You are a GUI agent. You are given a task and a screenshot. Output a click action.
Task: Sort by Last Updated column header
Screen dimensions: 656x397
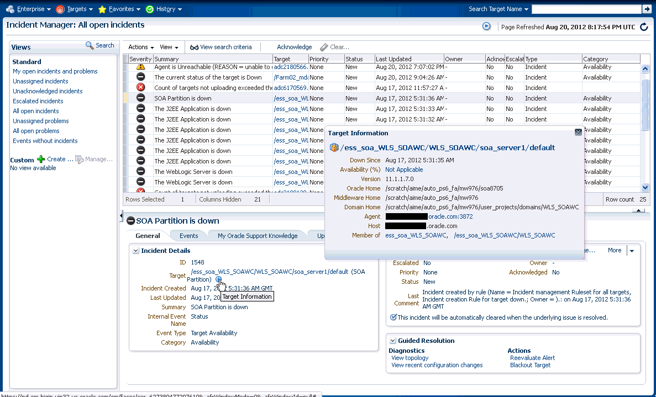(409, 59)
